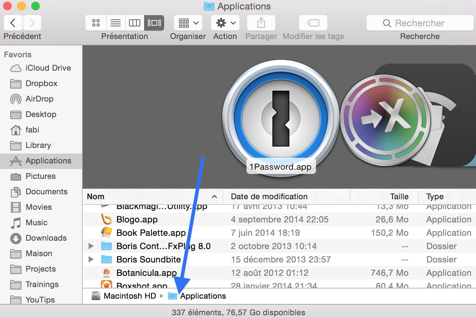Sort by Taille column header
Screen dimensions: 476x318
384,196
